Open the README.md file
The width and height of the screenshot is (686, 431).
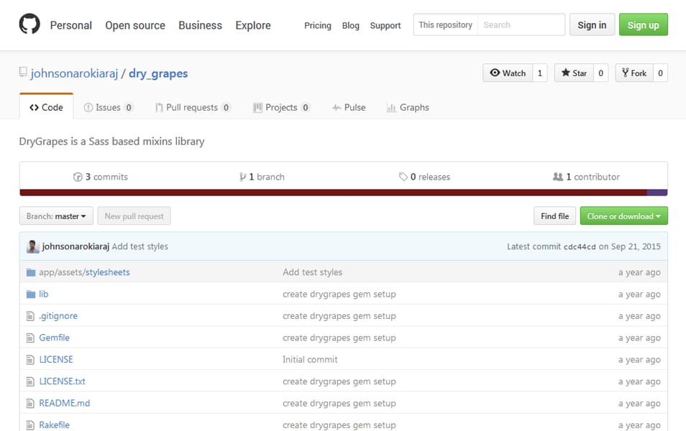tap(64, 403)
